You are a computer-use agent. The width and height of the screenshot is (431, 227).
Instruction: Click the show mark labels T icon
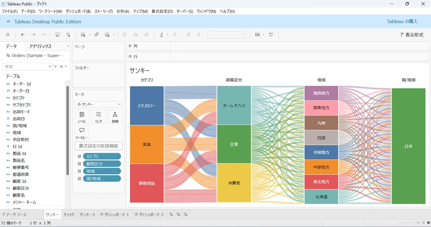(188, 35)
